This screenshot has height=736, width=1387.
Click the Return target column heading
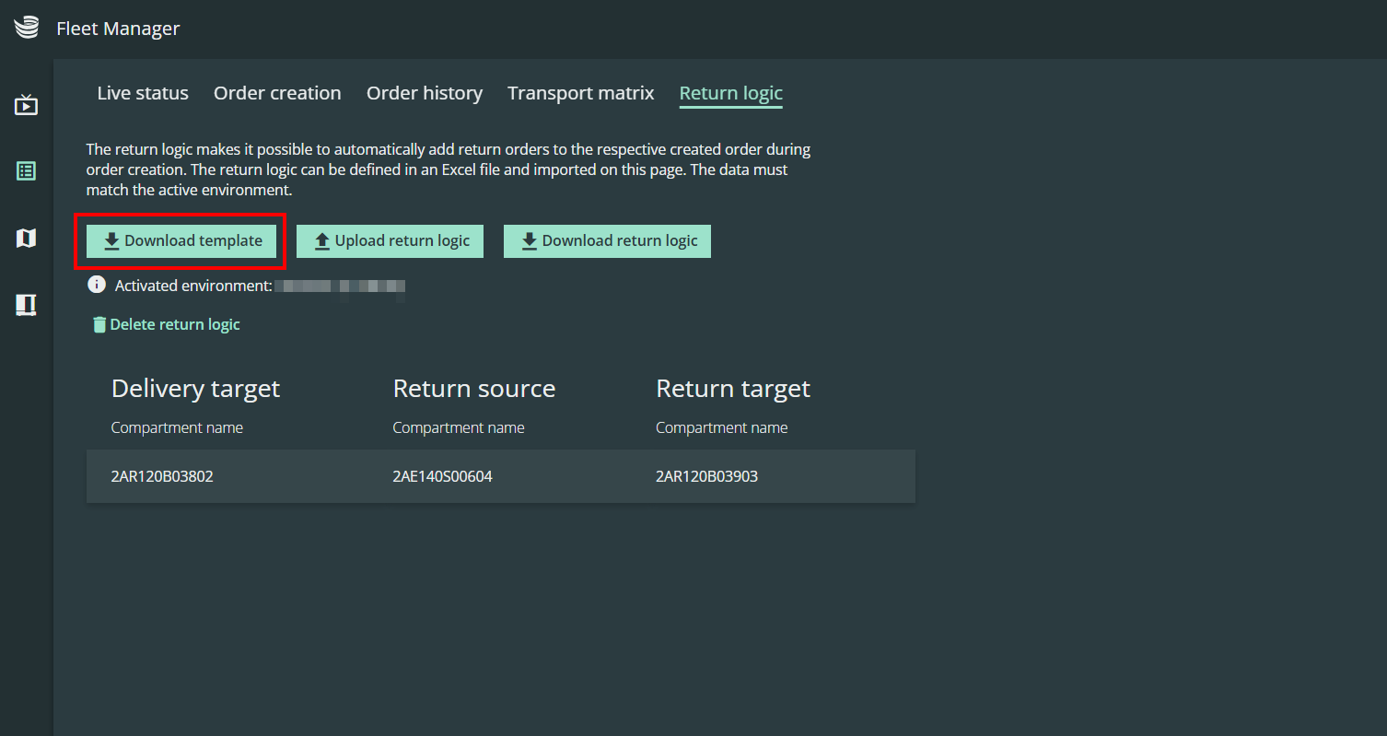point(733,389)
